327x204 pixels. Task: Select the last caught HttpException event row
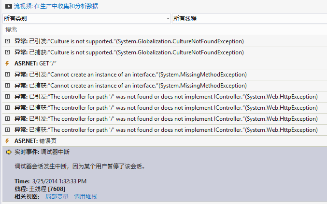pyautogui.click(x=165, y=130)
